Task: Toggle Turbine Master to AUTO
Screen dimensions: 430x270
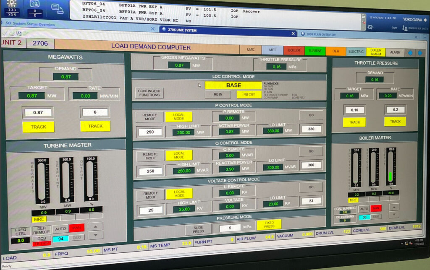Action: pyautogui.click(x=60, y=229)
